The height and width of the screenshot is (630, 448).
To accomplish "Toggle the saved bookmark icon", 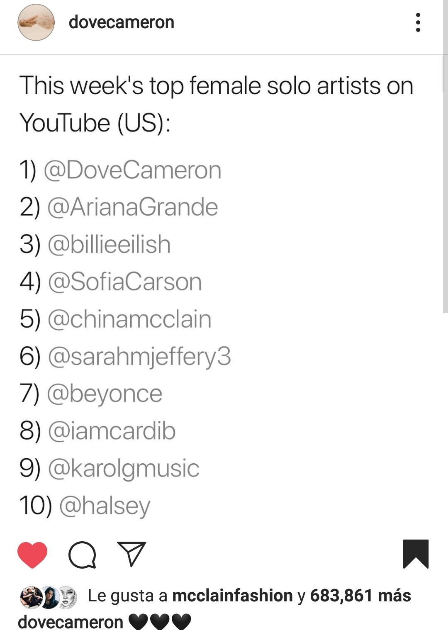I will (416, 554).
